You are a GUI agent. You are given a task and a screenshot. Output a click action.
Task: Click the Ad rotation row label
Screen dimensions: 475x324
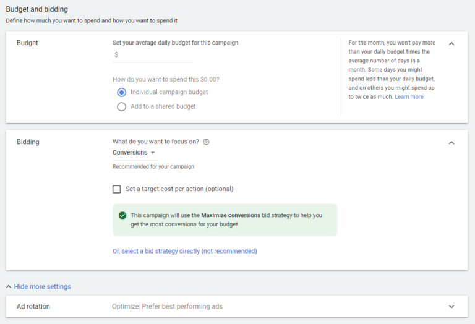click(33, 307)
